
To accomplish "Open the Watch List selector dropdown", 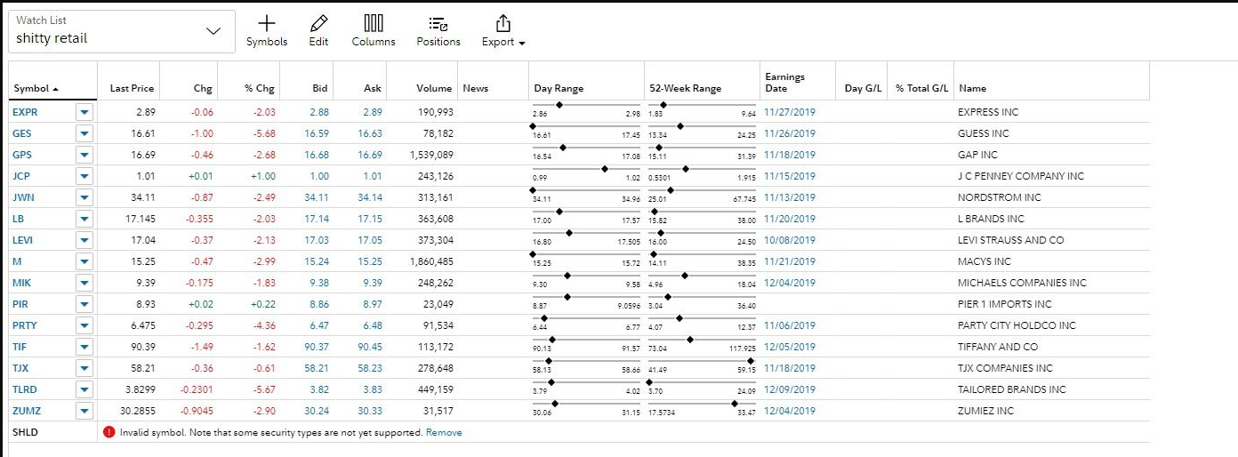I will click(122, 31).
